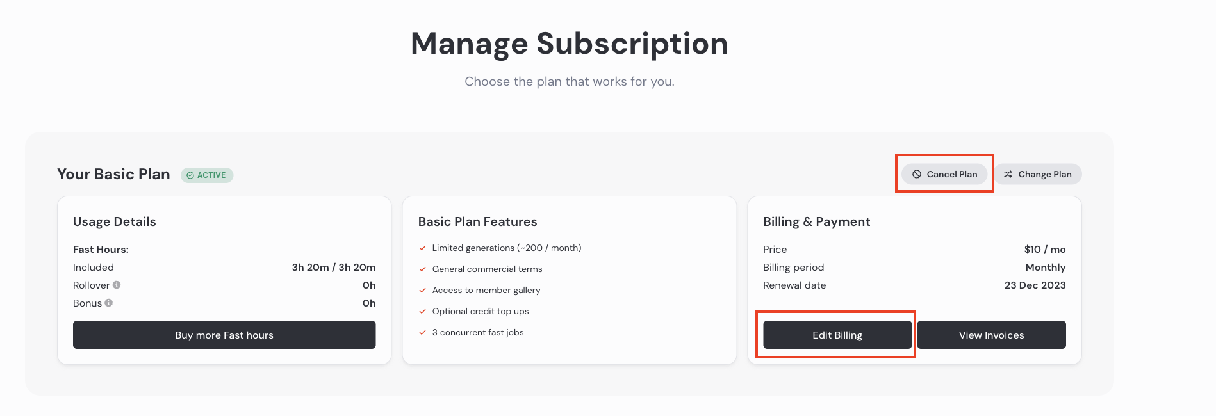Buy more Fast hours
Viewport: 1216px width, 416px height.
(x=224, y=335)
